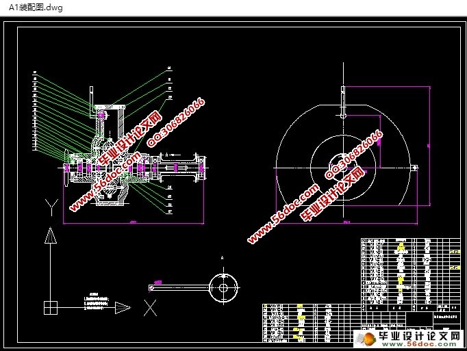Click the X axis arrowhead of the UCS icon
Screen dimensions: 467x351
click(122, 308)
